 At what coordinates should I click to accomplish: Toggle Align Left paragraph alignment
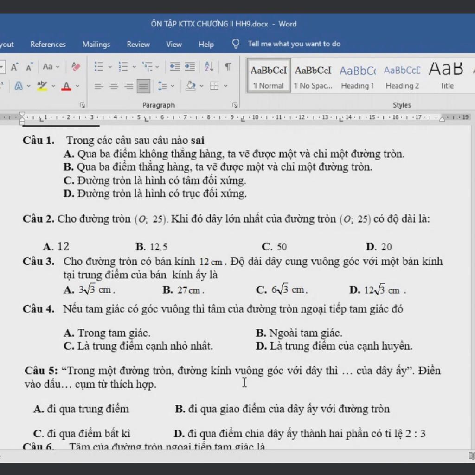tap(99, 86)
